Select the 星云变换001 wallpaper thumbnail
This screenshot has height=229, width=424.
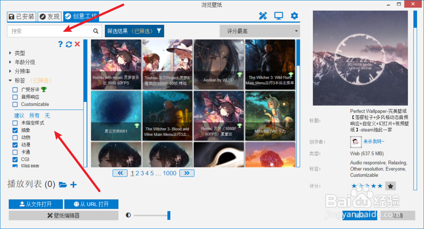coord(116,116)
